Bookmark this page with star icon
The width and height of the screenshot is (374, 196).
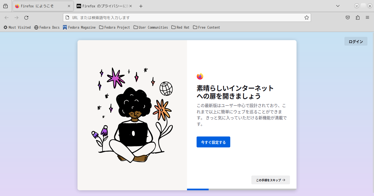pyautogui.click(x=307, y=17)
